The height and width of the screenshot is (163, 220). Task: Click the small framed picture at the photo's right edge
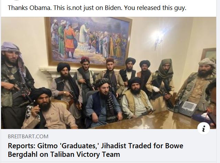[x=209, y=54]
